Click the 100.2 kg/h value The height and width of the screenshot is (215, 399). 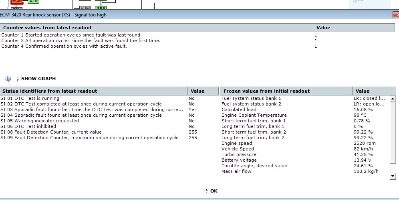[366, 171]
